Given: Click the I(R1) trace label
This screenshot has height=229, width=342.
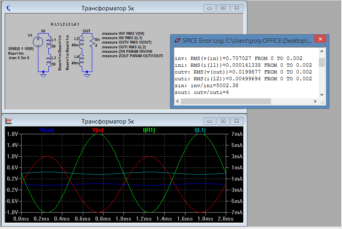Looking at the screenshot, I should pyautogui.click(x=149, y=130).
